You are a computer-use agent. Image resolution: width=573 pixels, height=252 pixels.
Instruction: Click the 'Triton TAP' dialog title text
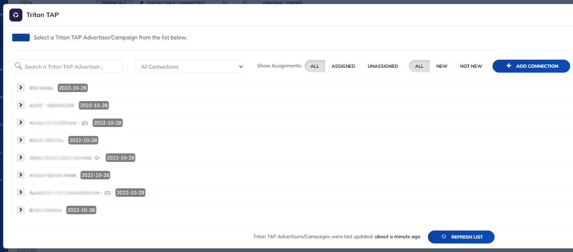[x=43, y=15]
